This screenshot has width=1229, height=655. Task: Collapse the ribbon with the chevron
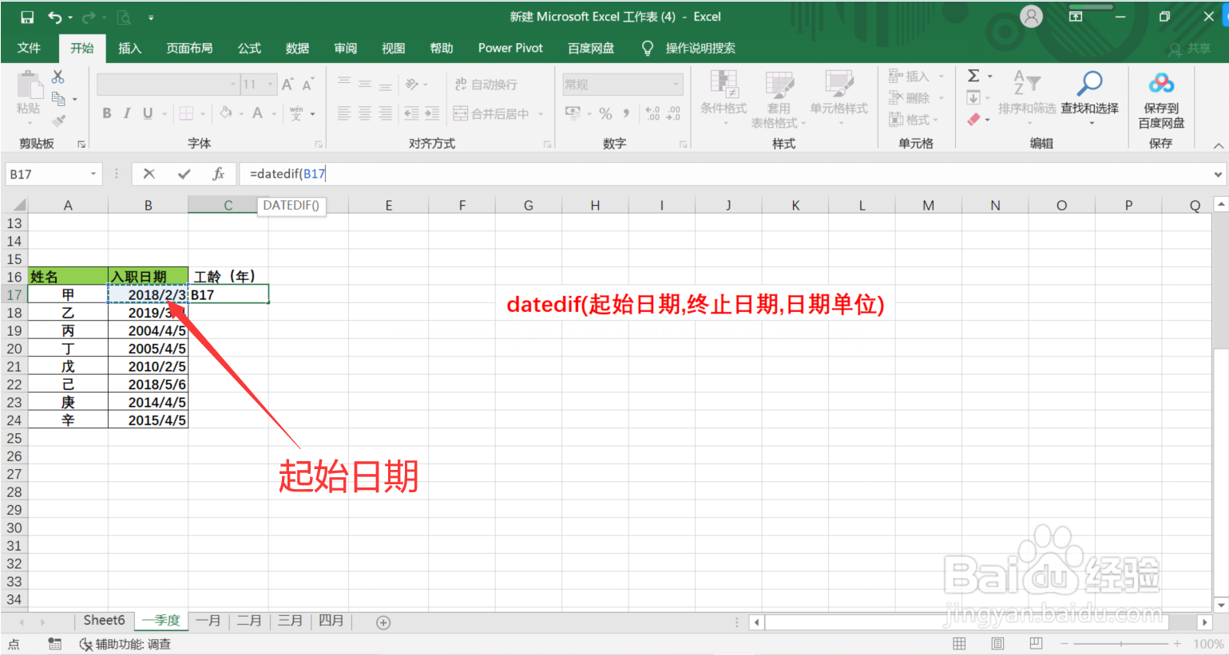pos(1219,145)
